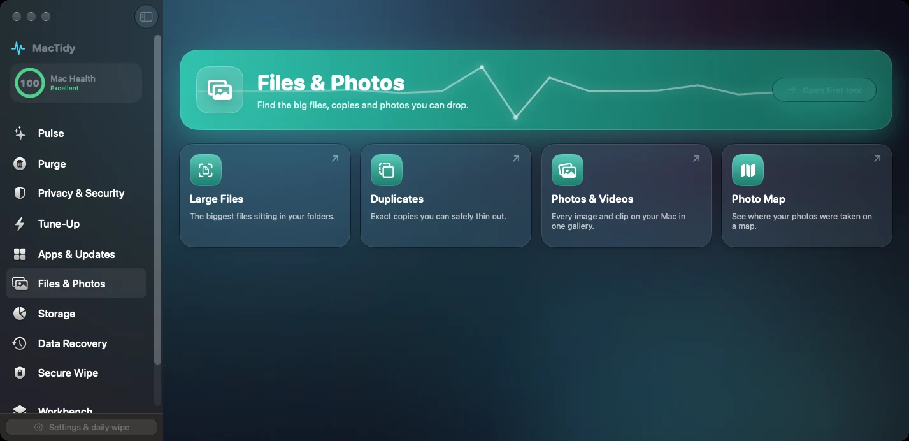
Task: Click the Duplicates copy icon tile
Action: point(387,170)
